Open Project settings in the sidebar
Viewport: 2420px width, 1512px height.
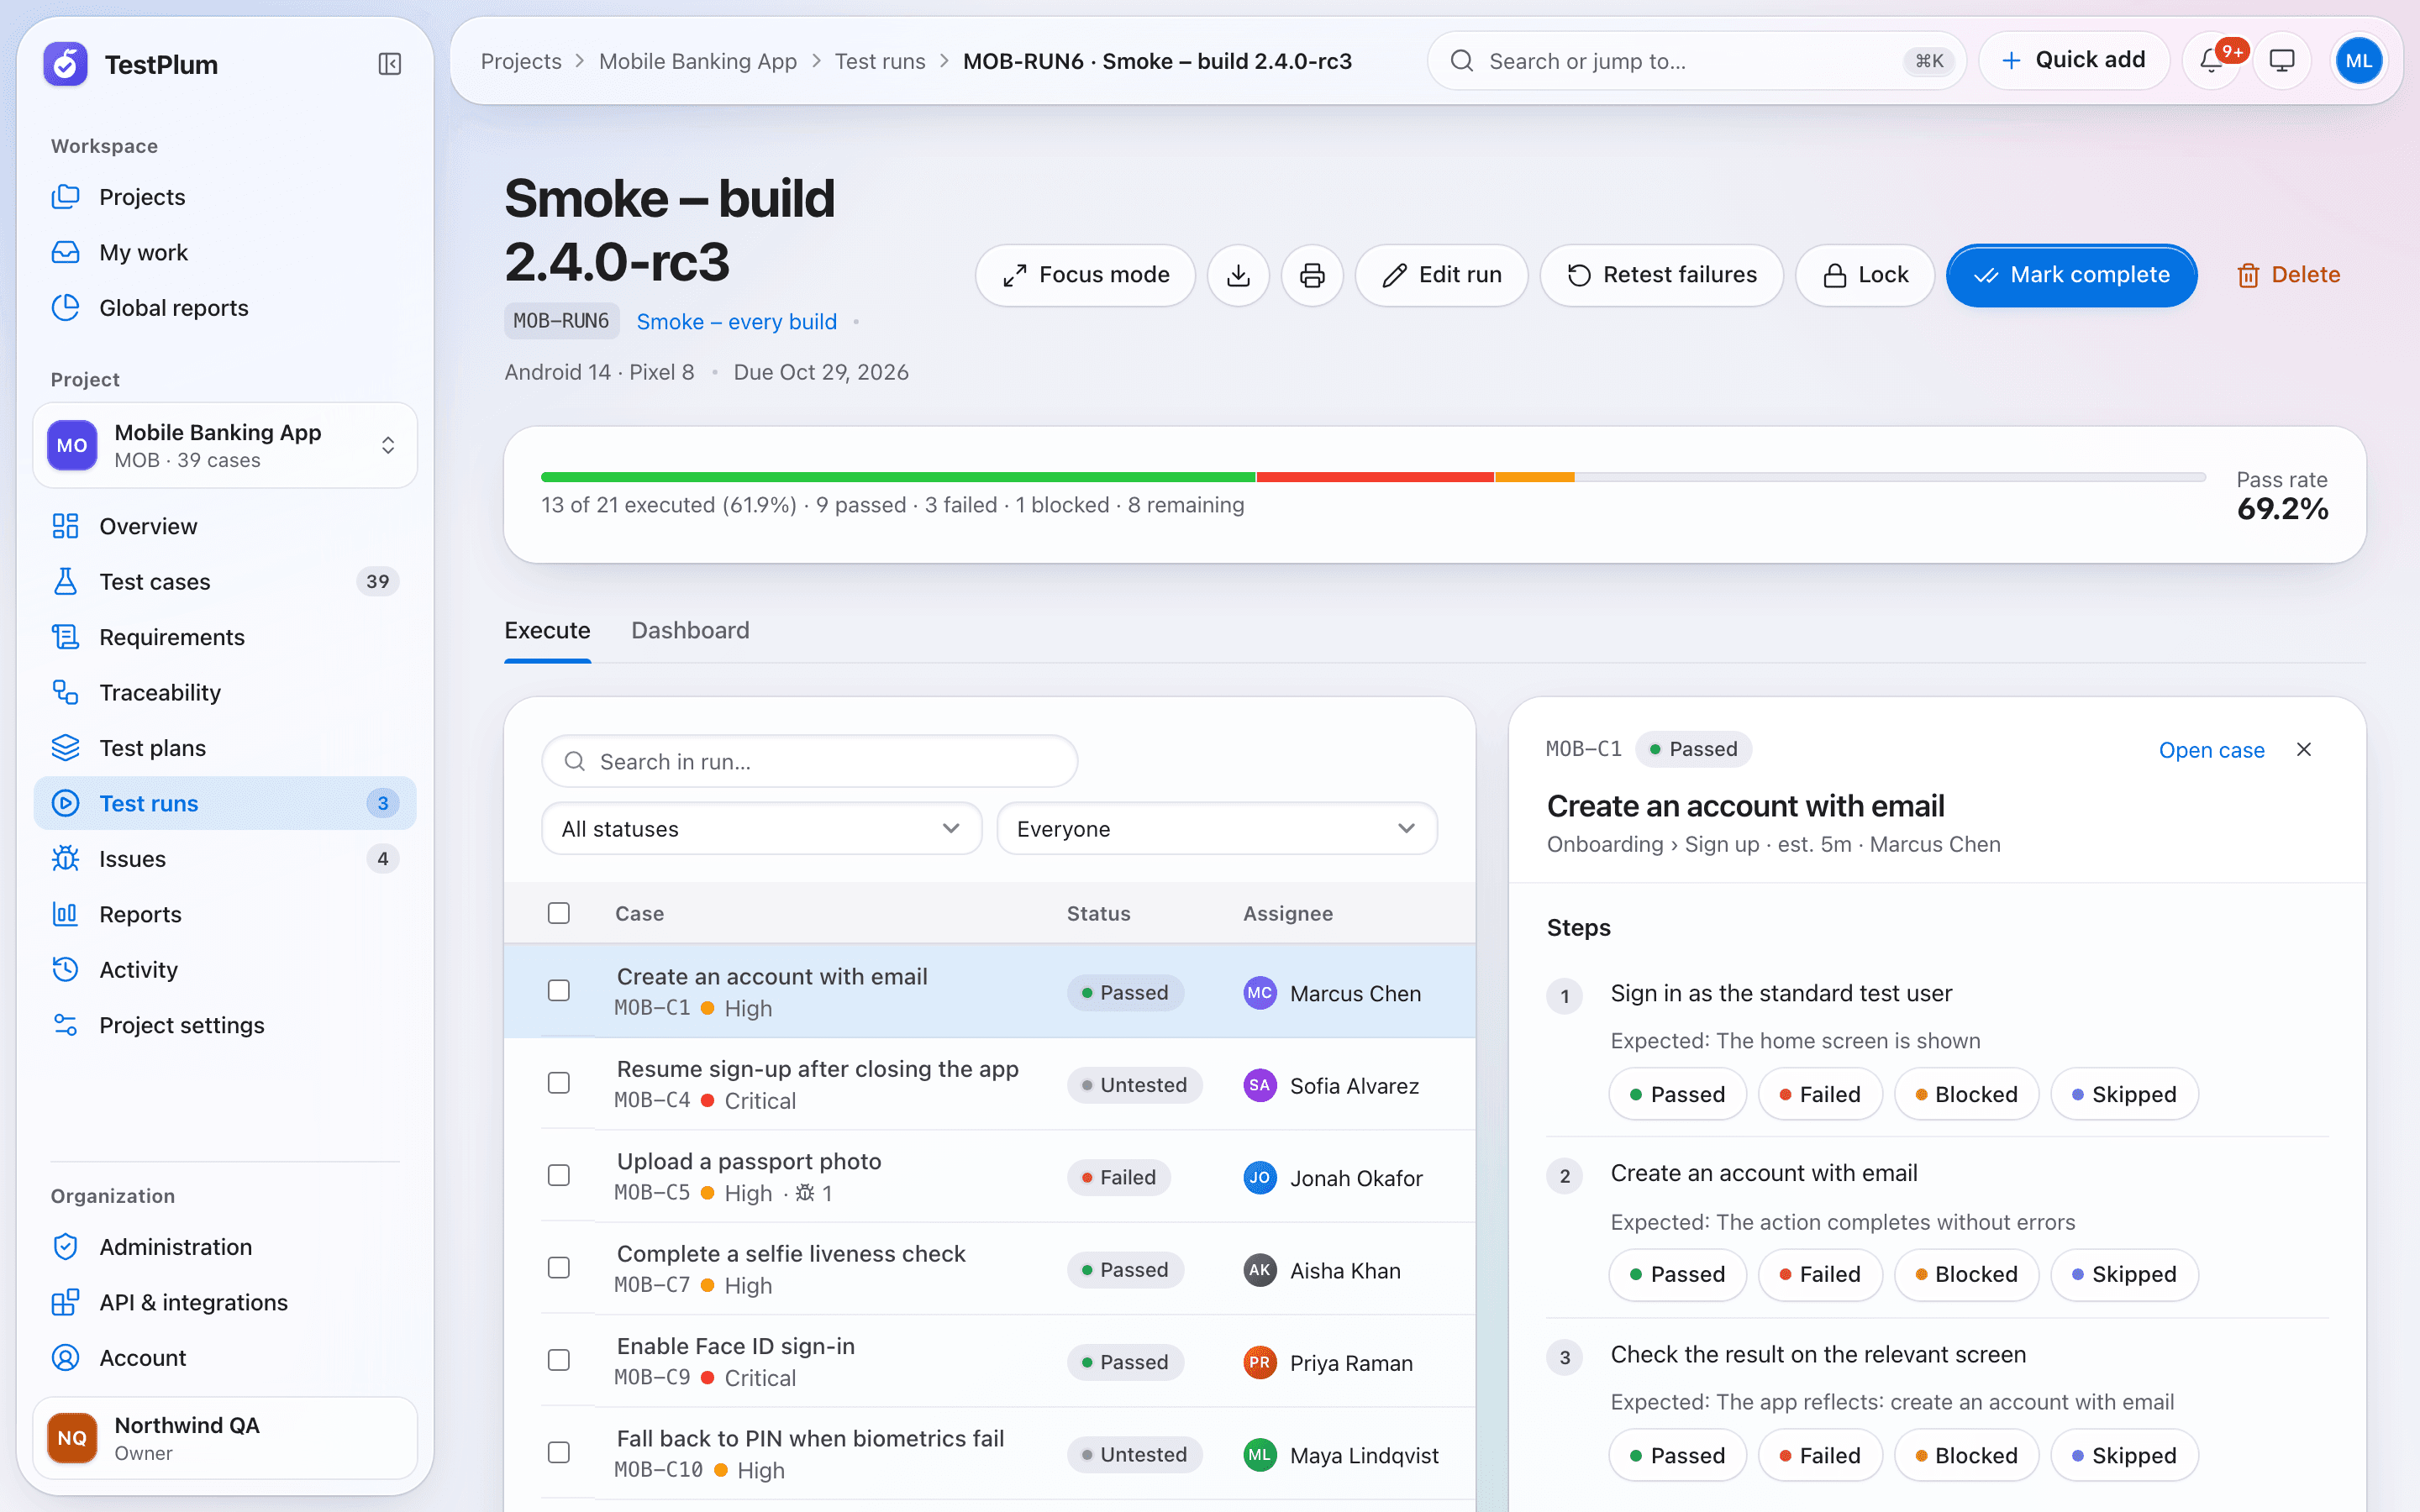pos(224,1025)
